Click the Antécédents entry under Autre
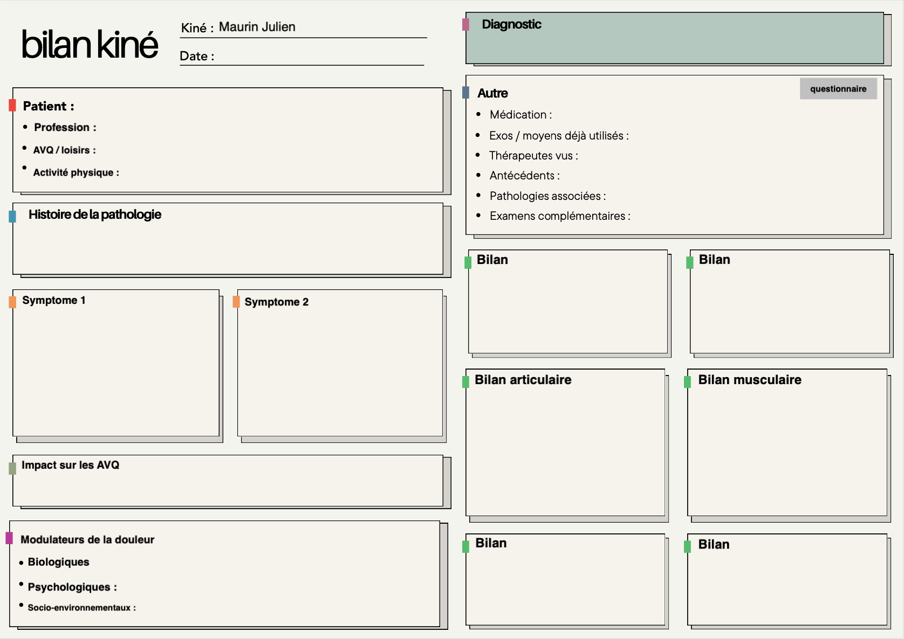 point(524,176)
